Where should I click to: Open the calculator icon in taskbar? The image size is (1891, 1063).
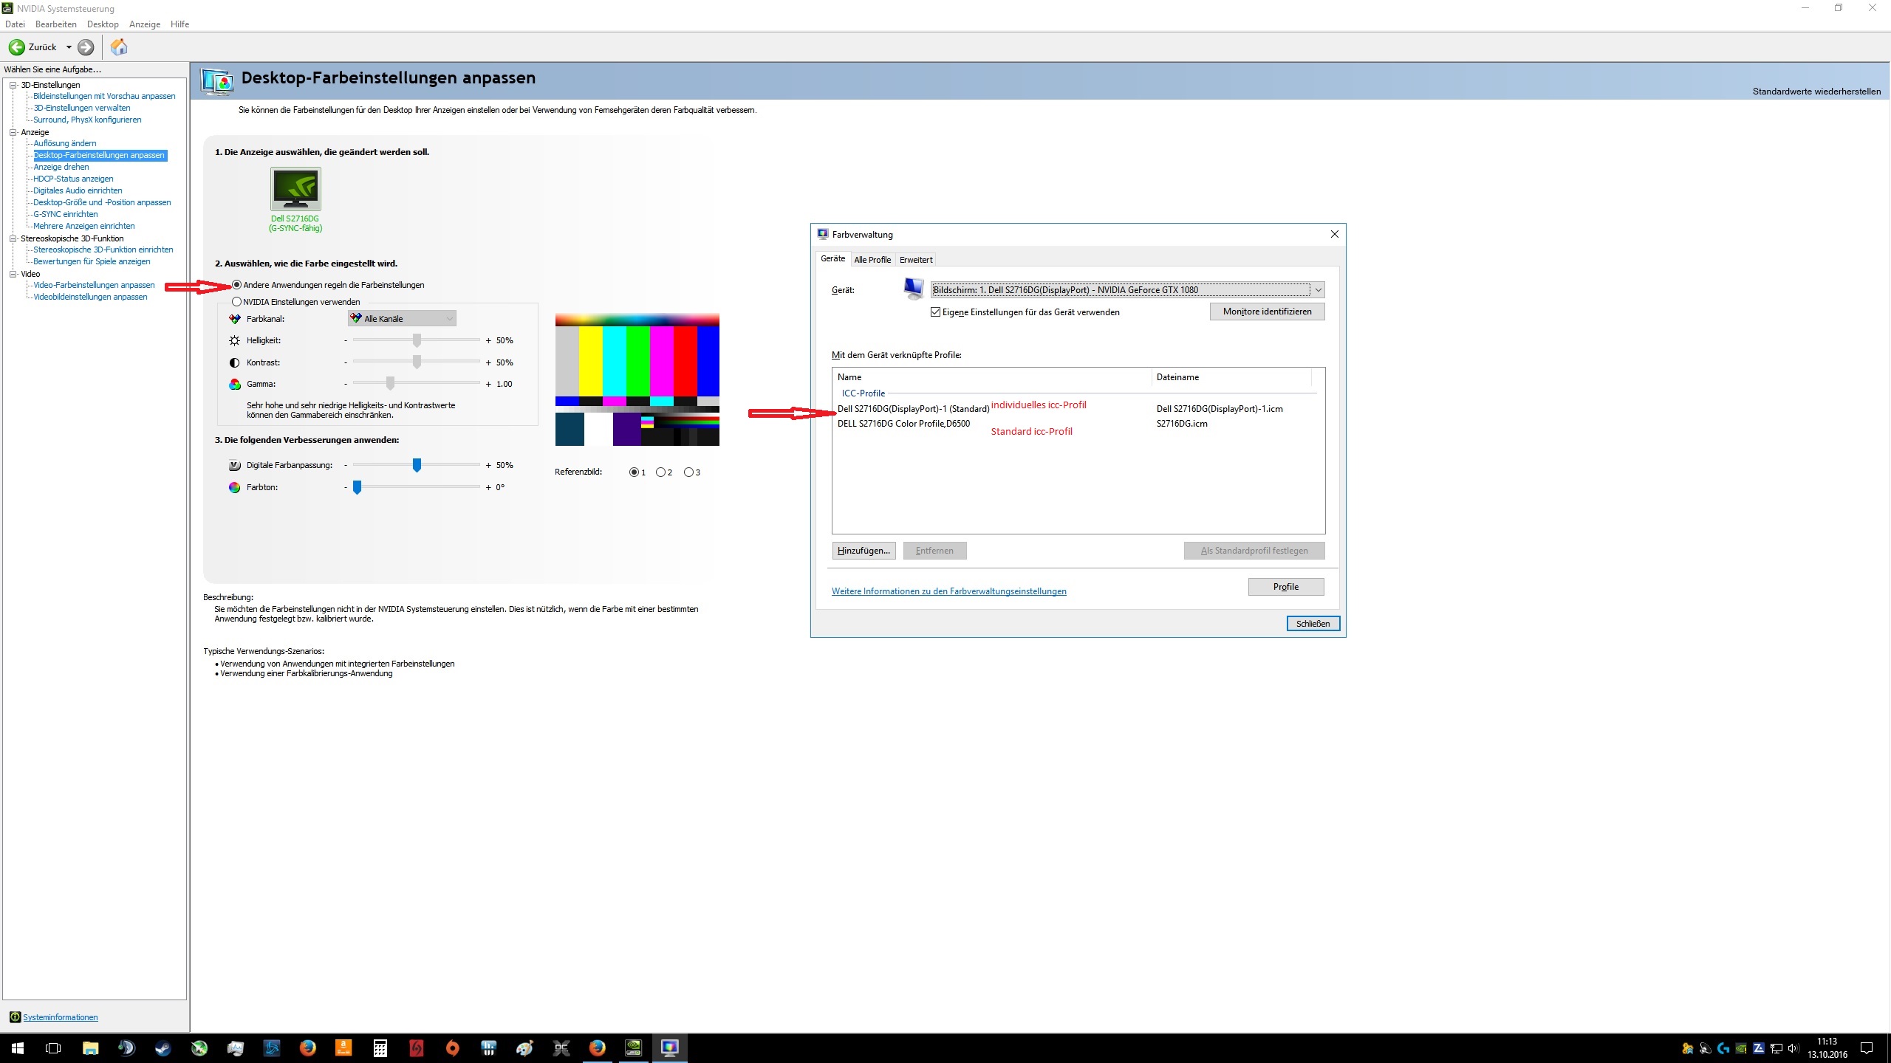point(380,1047)
